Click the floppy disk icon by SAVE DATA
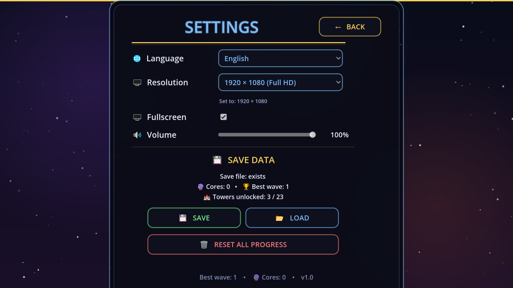Image resolution: width=513 pixels, height=288 pixels. pyautogui.click(x=217, y=160)
